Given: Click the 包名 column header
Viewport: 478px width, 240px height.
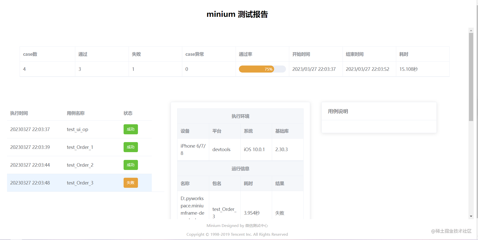Looking at the screenshot, I should tap(217, 184).
